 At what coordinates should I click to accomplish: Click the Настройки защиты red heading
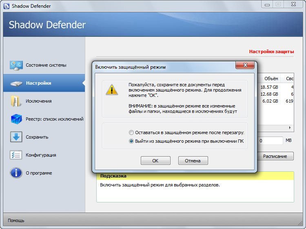point(271,52)
